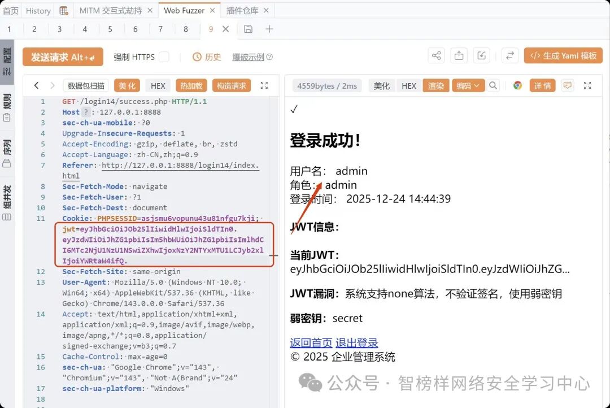
Task: Click the 详情 button
Action: pyautogui.click(x=542, y=85)
